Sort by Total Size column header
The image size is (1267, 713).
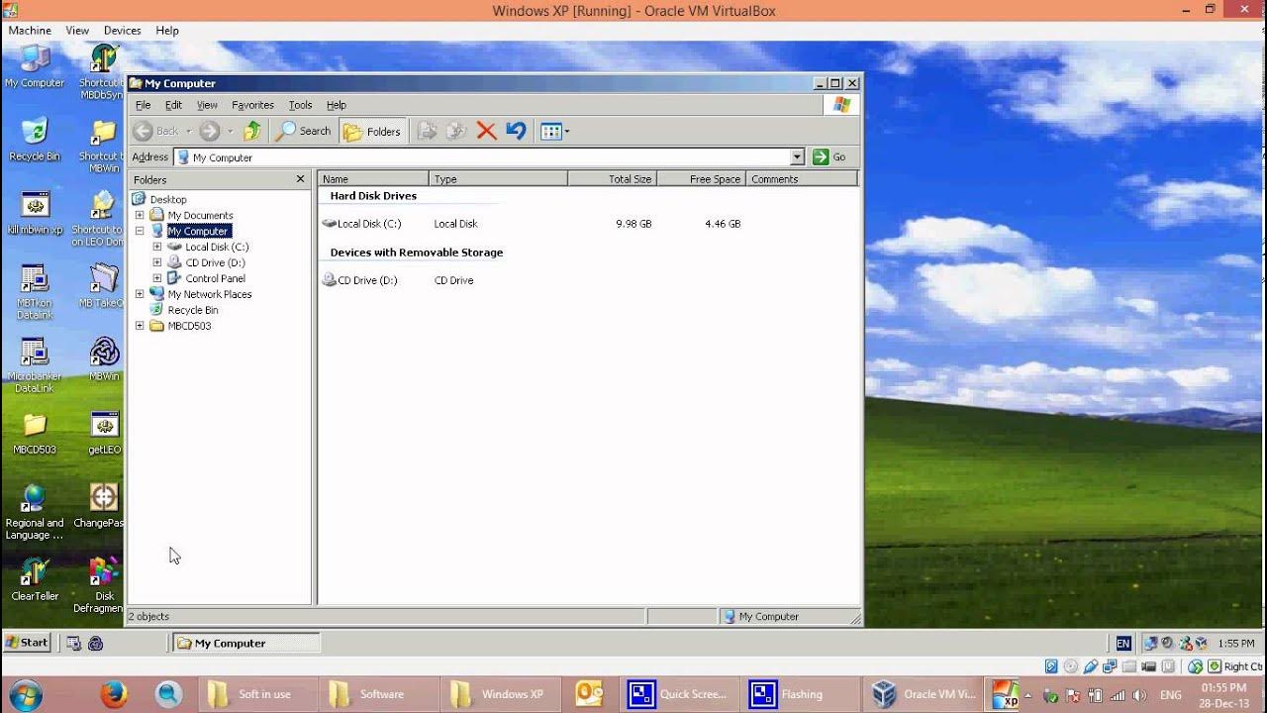point(613,179)
